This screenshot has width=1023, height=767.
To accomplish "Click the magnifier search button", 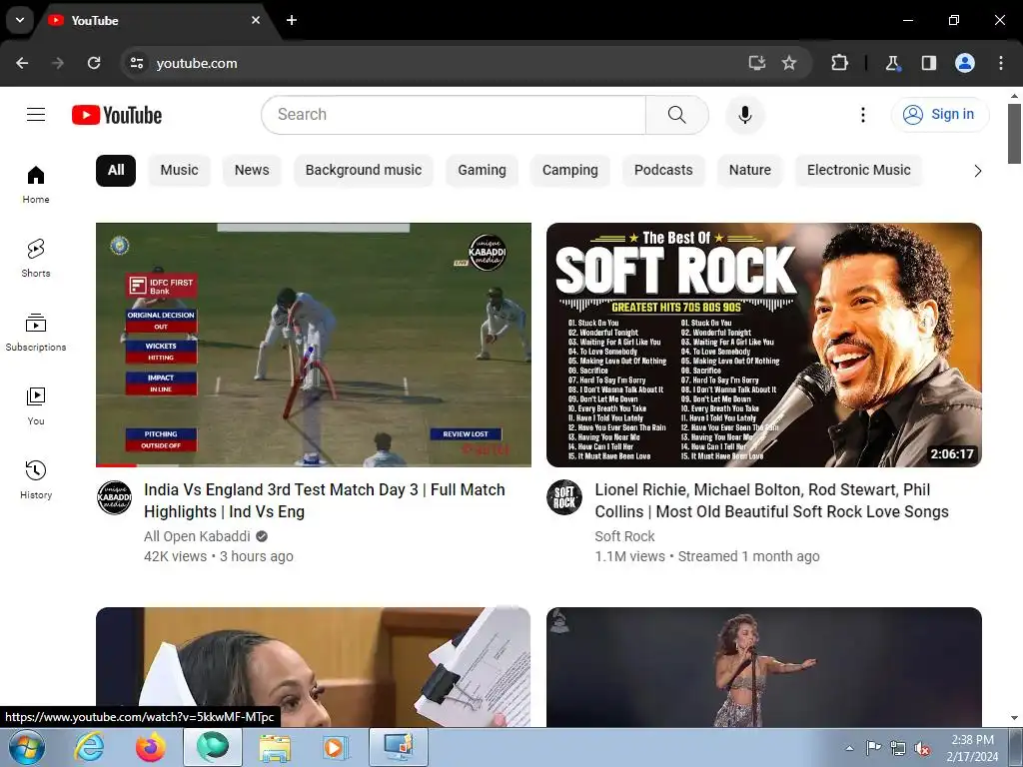I will 676,115.
